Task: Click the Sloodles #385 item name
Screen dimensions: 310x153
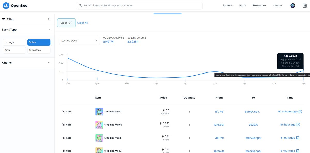Action: 113,138
